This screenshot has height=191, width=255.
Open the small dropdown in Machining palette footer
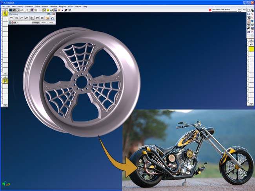coord(17,23)
